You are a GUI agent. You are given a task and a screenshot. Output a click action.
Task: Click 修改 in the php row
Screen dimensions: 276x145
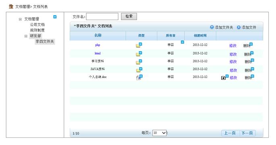coord(233,46)
